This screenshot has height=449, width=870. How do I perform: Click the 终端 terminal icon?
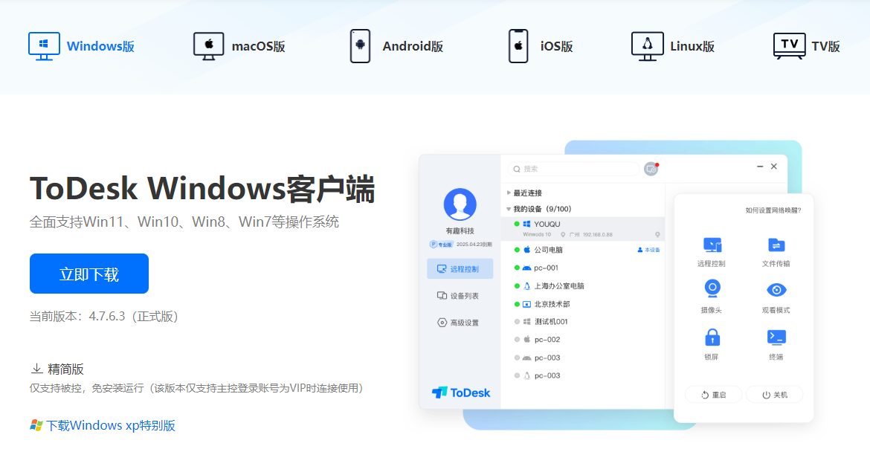pos(776,337)
